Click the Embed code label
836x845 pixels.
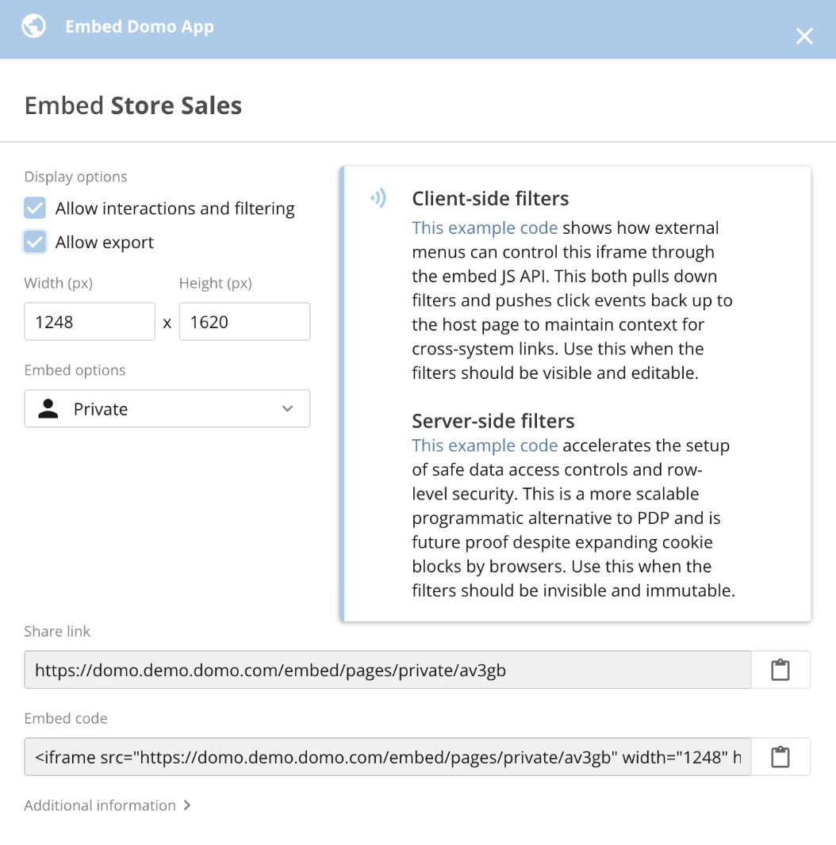(x=66, y=718)
